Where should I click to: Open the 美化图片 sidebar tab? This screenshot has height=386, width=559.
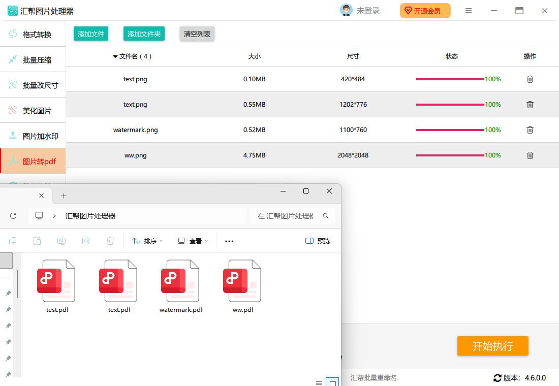tap(33, 110)
